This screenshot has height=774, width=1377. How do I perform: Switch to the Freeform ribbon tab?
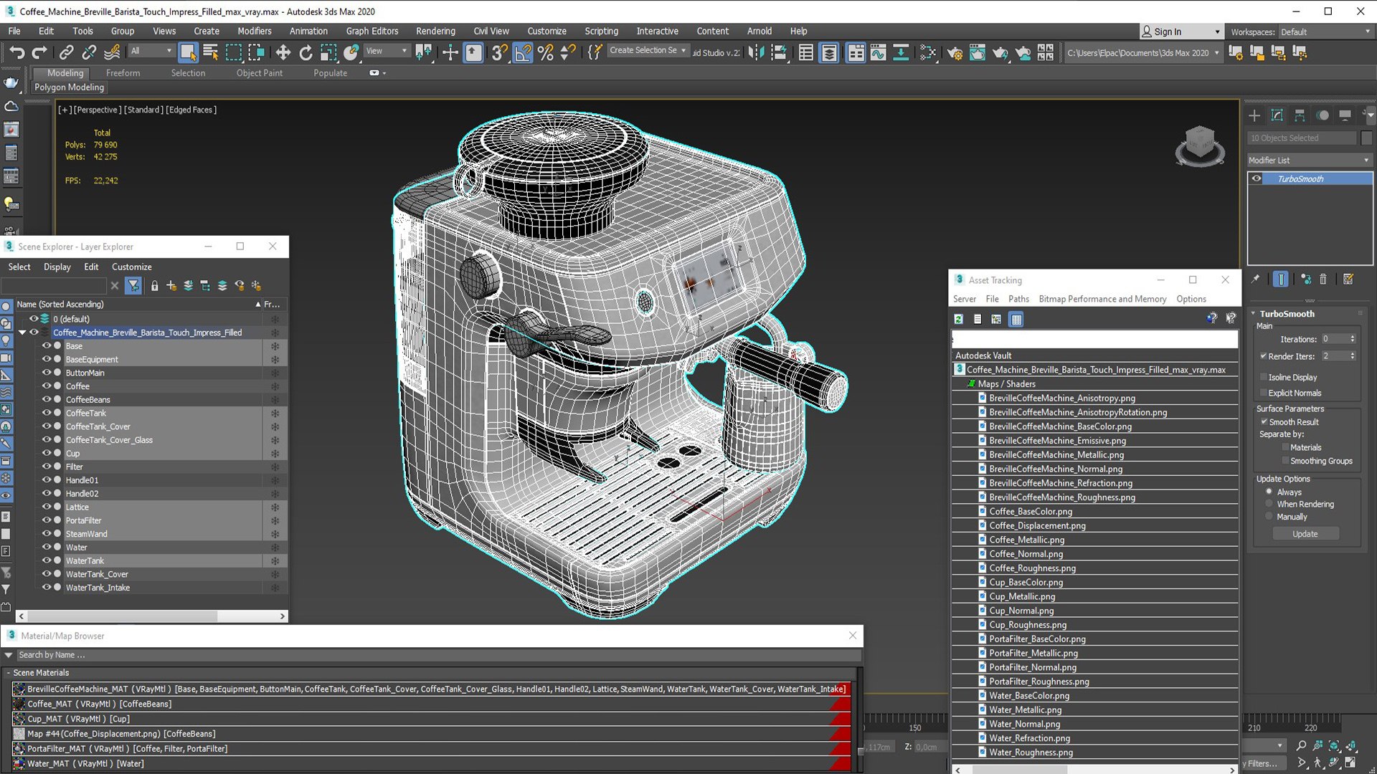(x=123, y=73)
